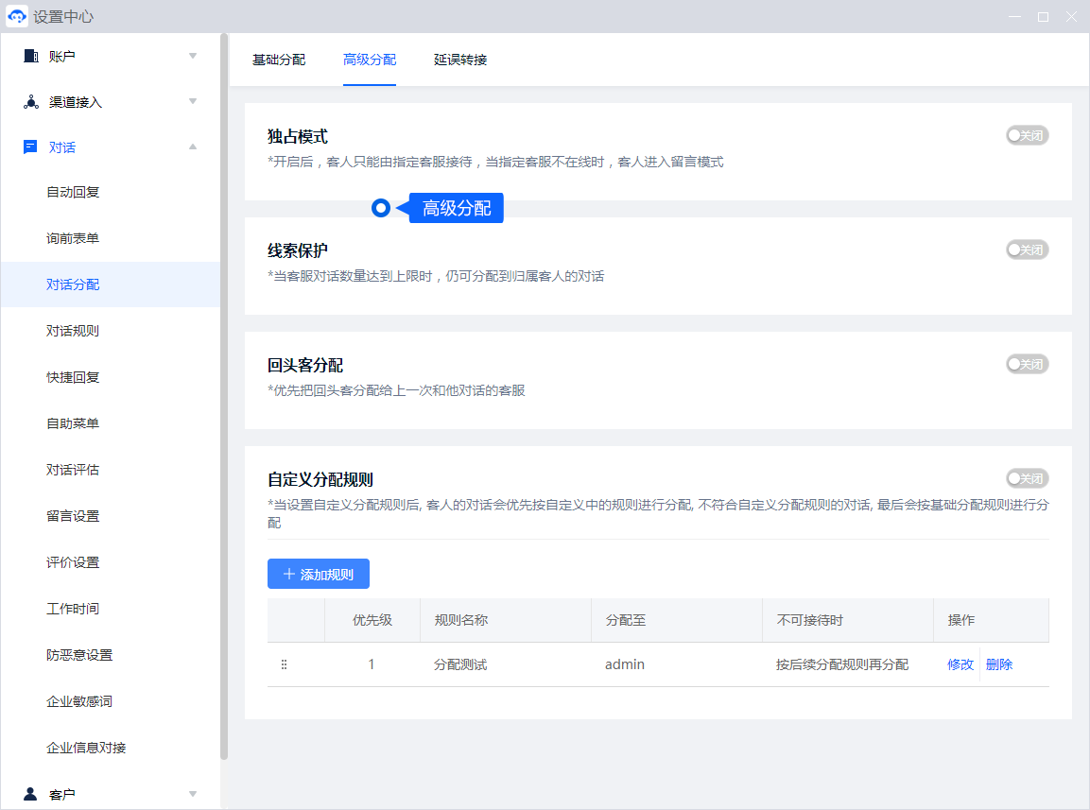Click the 线索保护 heading
This screenshot has height=810, width=1090.
(298, 251)
